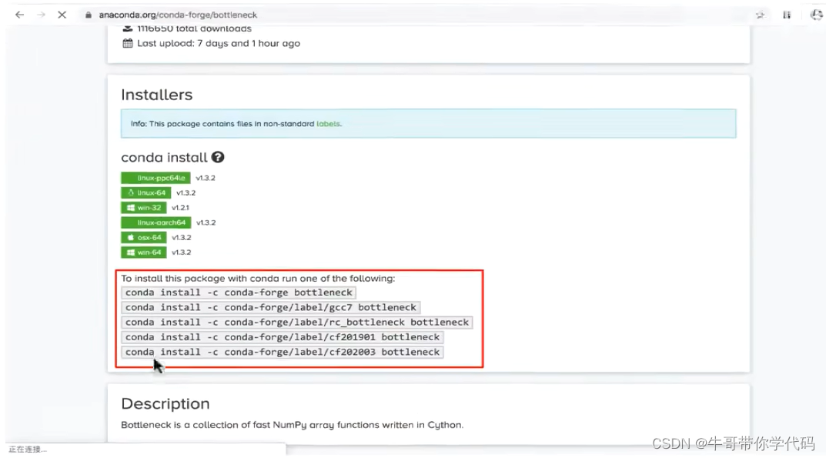Click the Windows logo on win-64 badge

(131, 252)
